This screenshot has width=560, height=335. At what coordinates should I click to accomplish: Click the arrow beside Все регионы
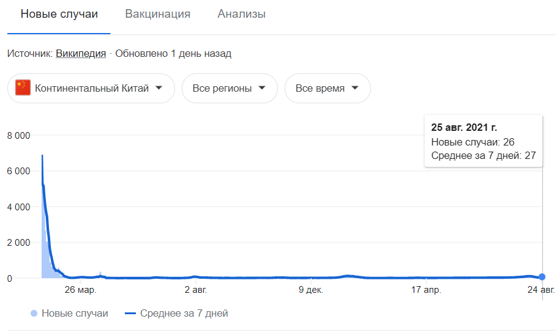click(262, 88)
